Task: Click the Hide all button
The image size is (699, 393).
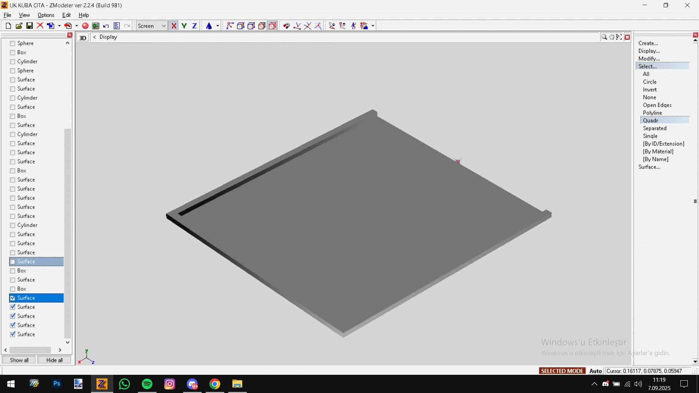Action: (x=54, y=360)
